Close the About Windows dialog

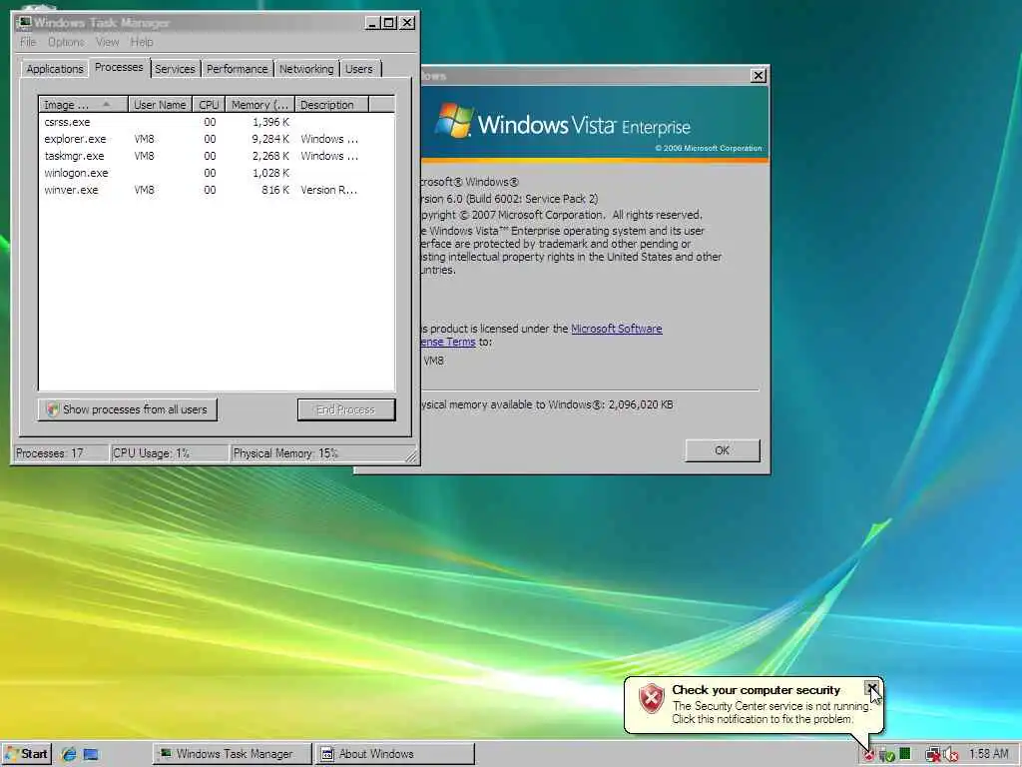click(x=759, y=76)
